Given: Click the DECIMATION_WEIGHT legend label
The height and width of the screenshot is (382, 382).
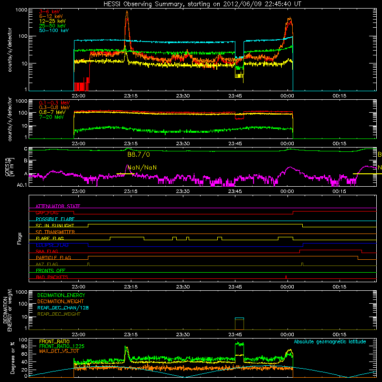Looking at the screenshot, I should point(61,302).
